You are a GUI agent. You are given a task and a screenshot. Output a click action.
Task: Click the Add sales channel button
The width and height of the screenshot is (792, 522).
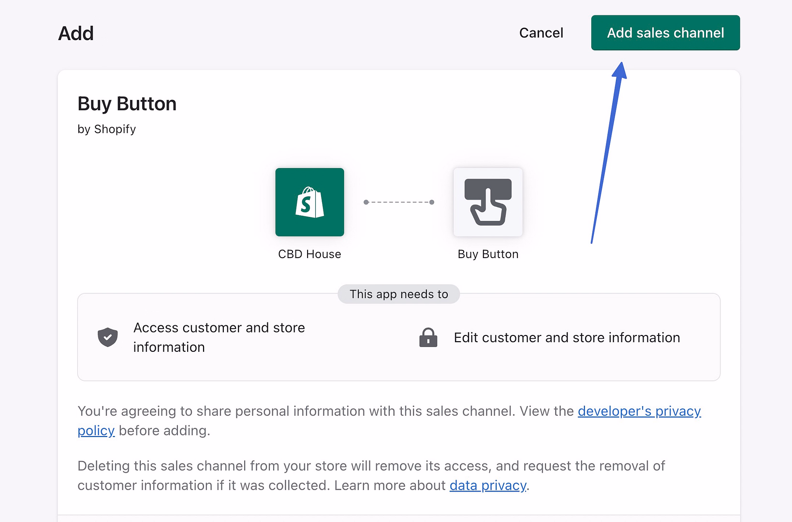tap(665, 32)
